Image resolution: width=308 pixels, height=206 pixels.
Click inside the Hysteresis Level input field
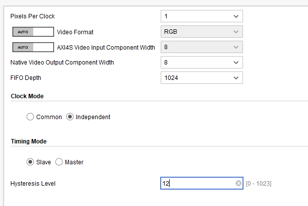202,183
